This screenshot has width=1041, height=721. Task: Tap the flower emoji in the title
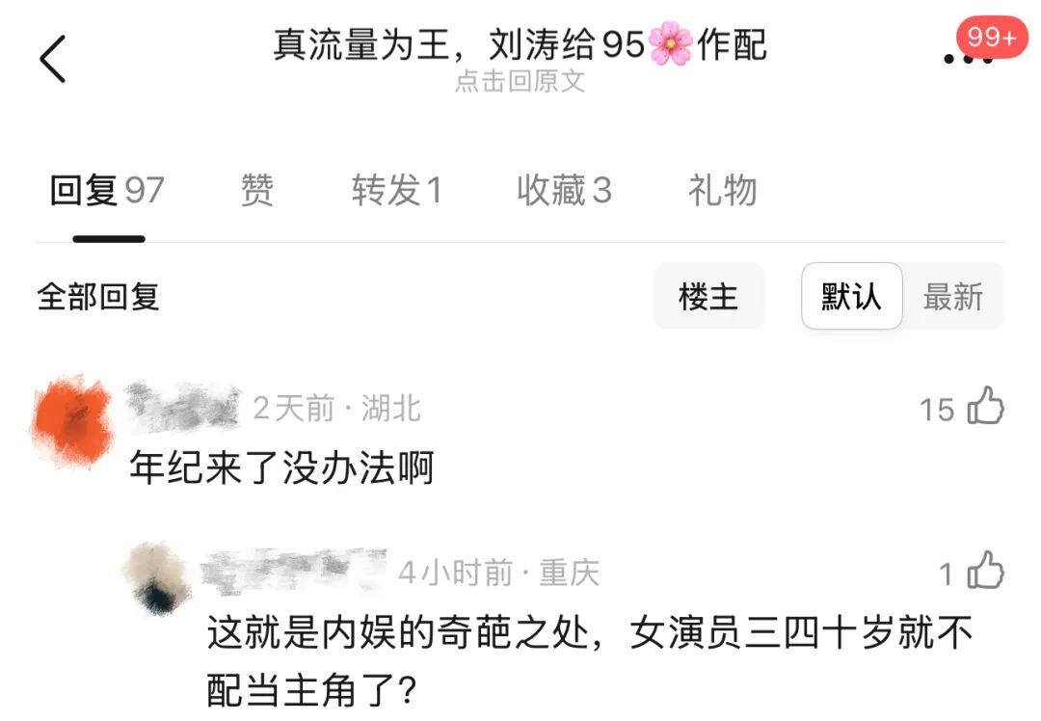(671, 43)
